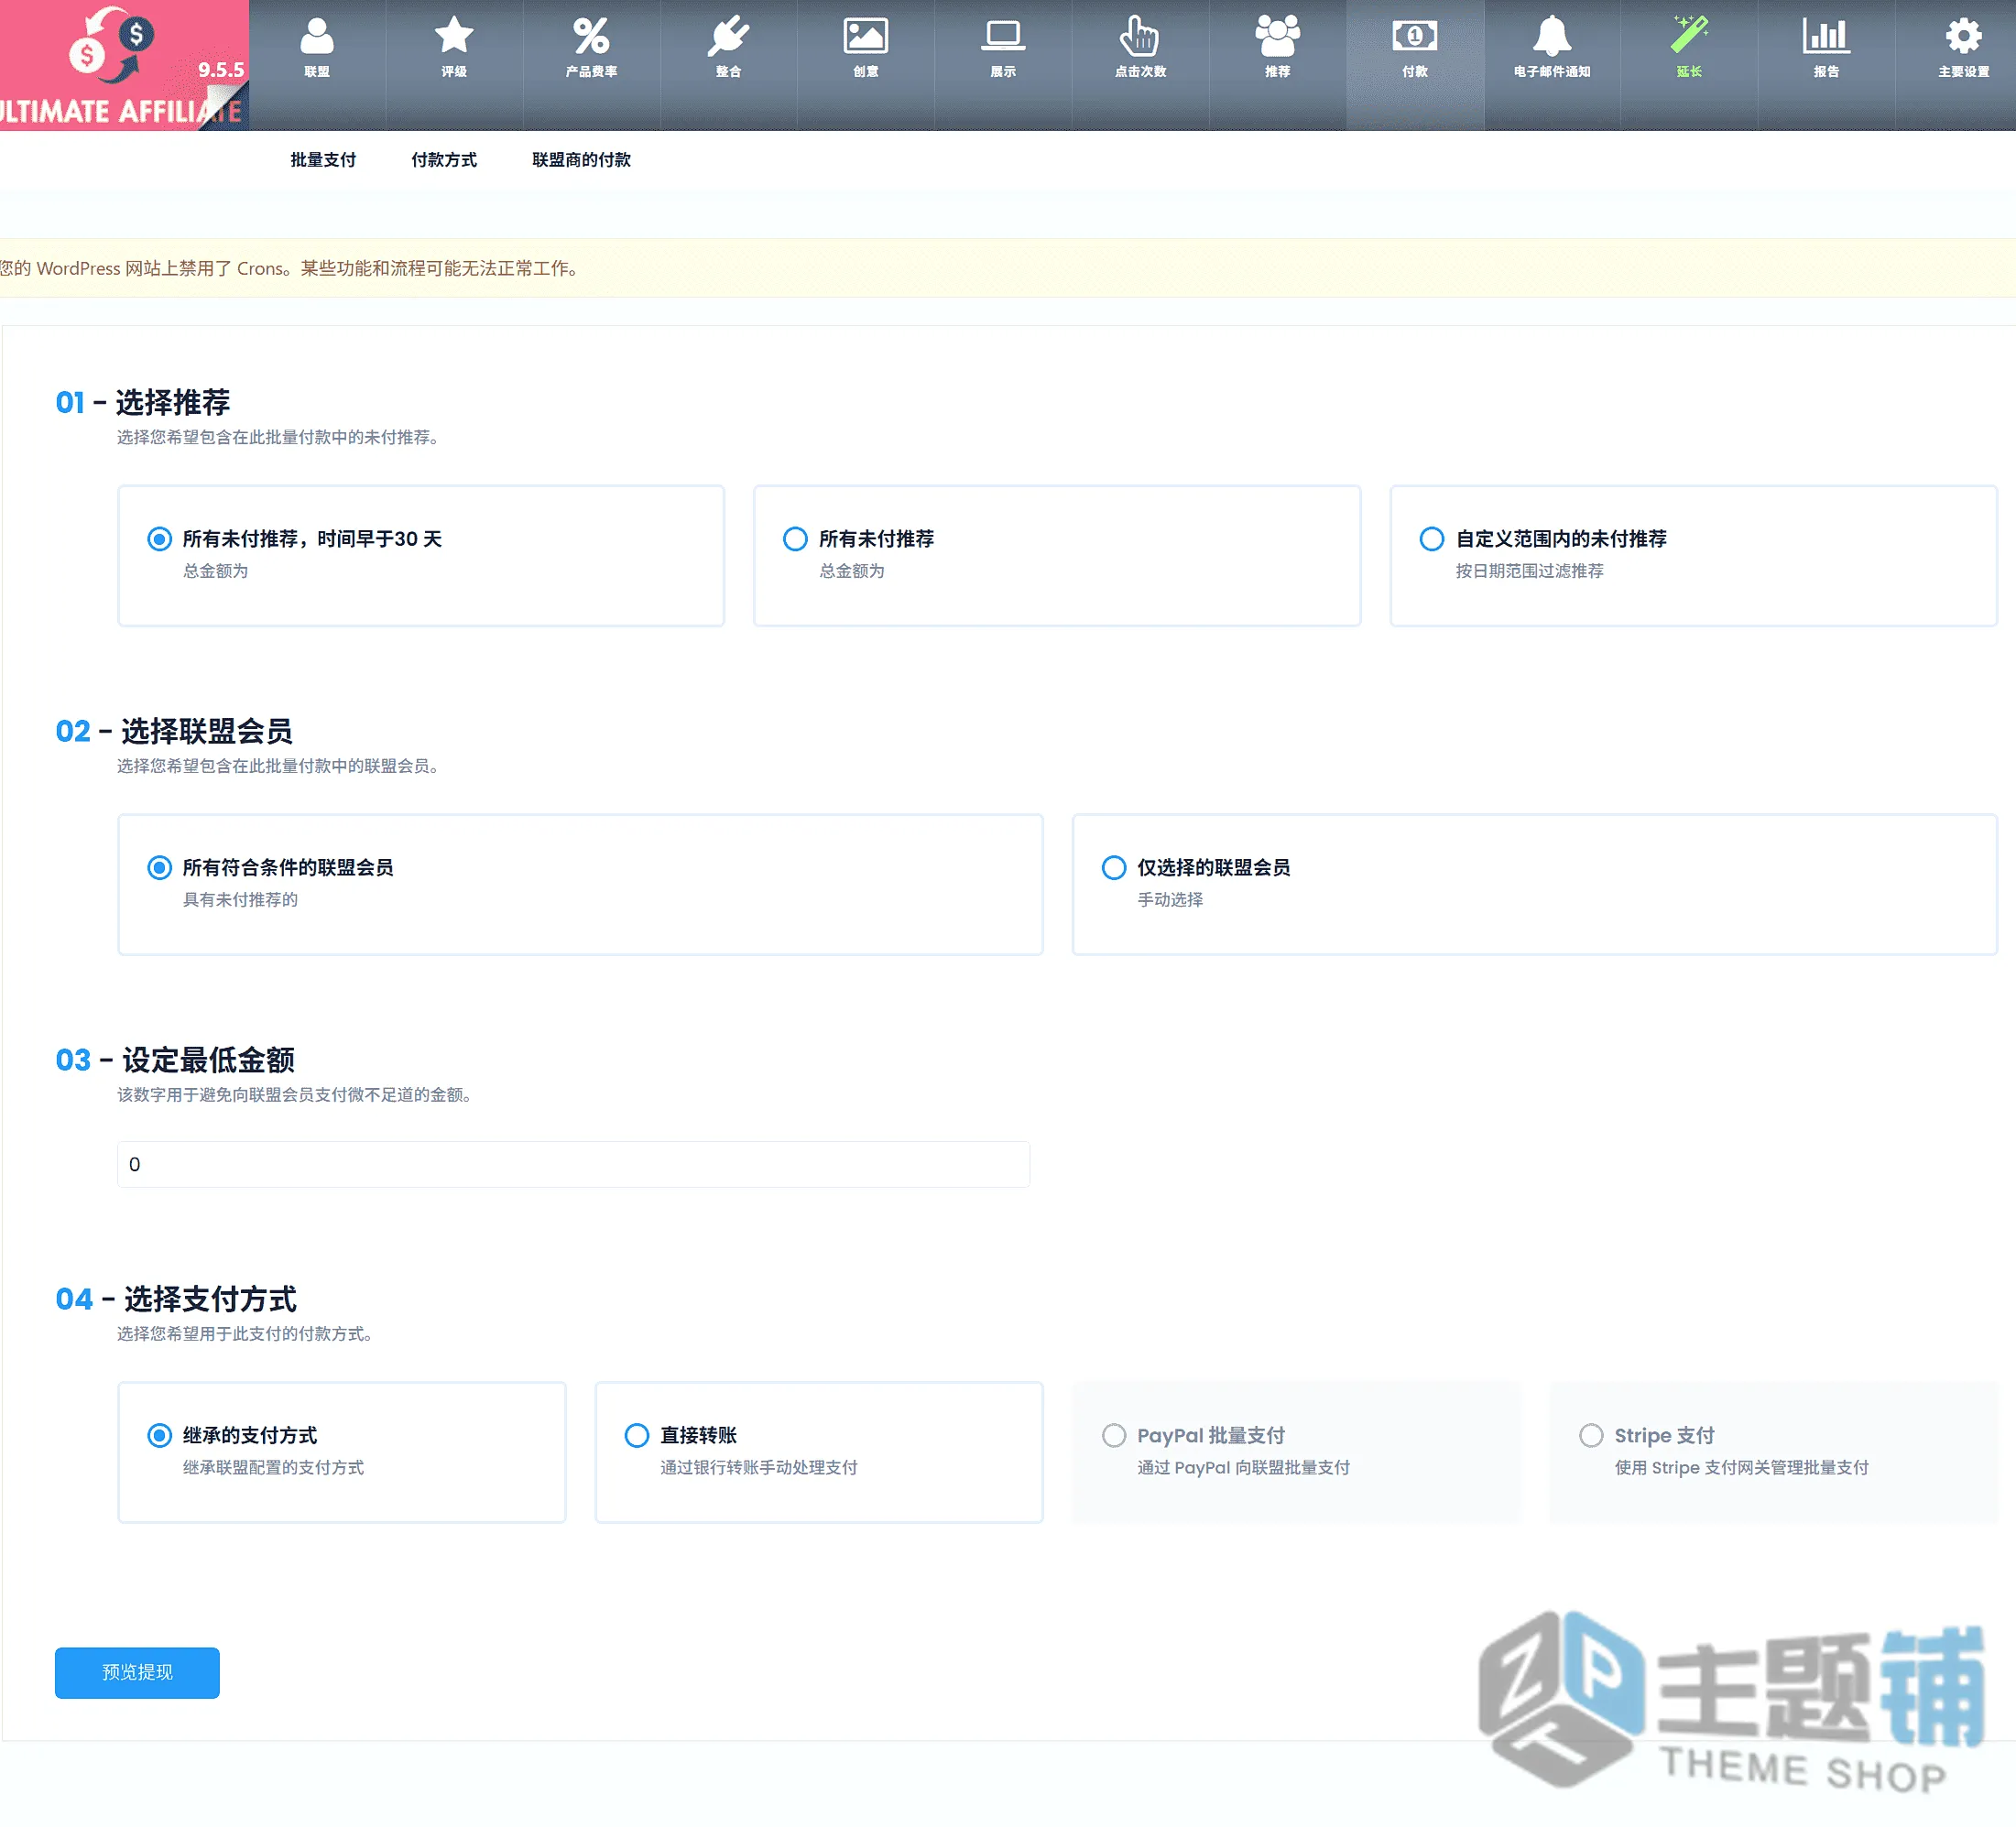Open the 付款 money bill icon
This screenshot has width=2016, height=1827.
pyautogui.click(x=1414, y=37)
